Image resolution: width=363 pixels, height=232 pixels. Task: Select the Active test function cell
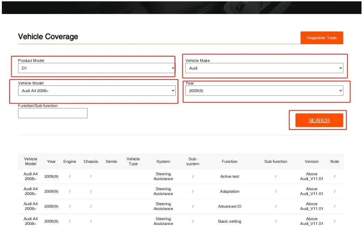coord(230,176)
